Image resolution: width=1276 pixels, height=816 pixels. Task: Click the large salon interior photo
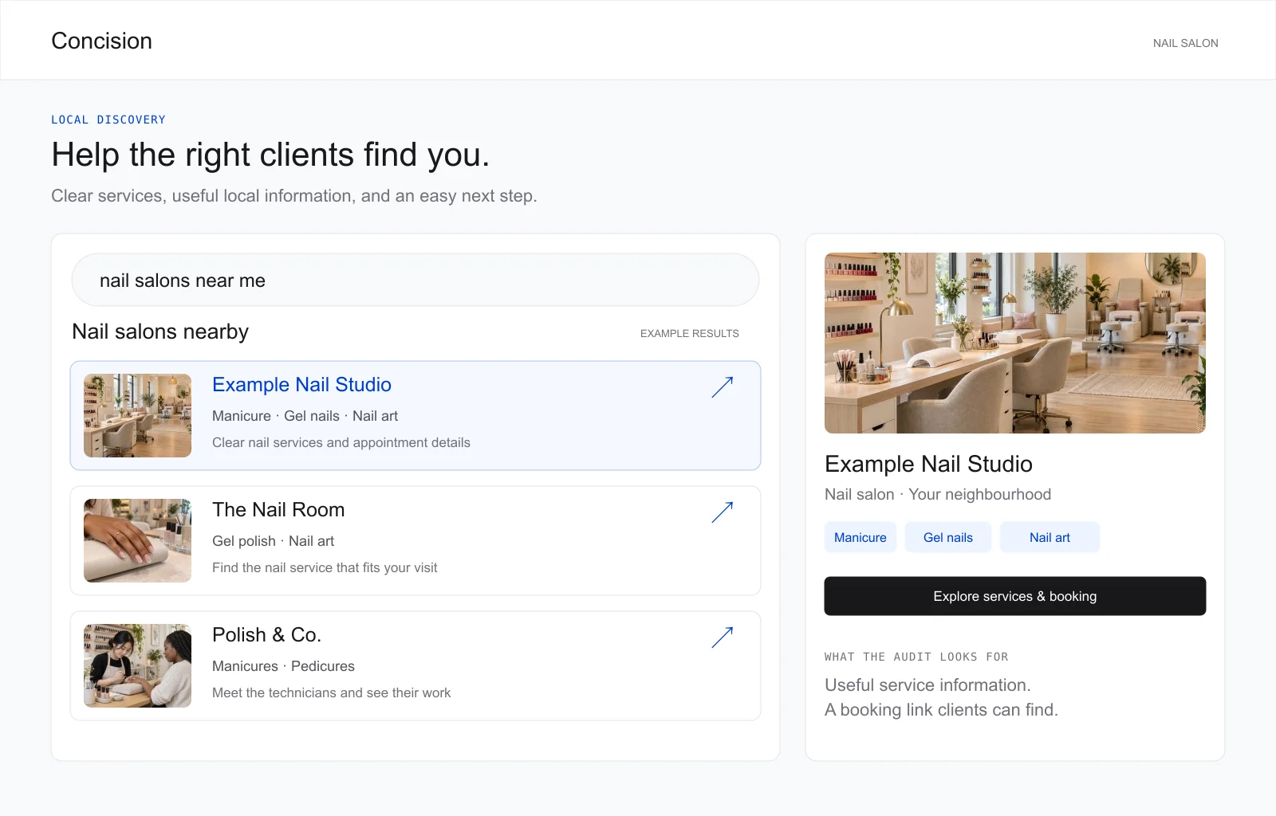click(x=1014, y=343)
